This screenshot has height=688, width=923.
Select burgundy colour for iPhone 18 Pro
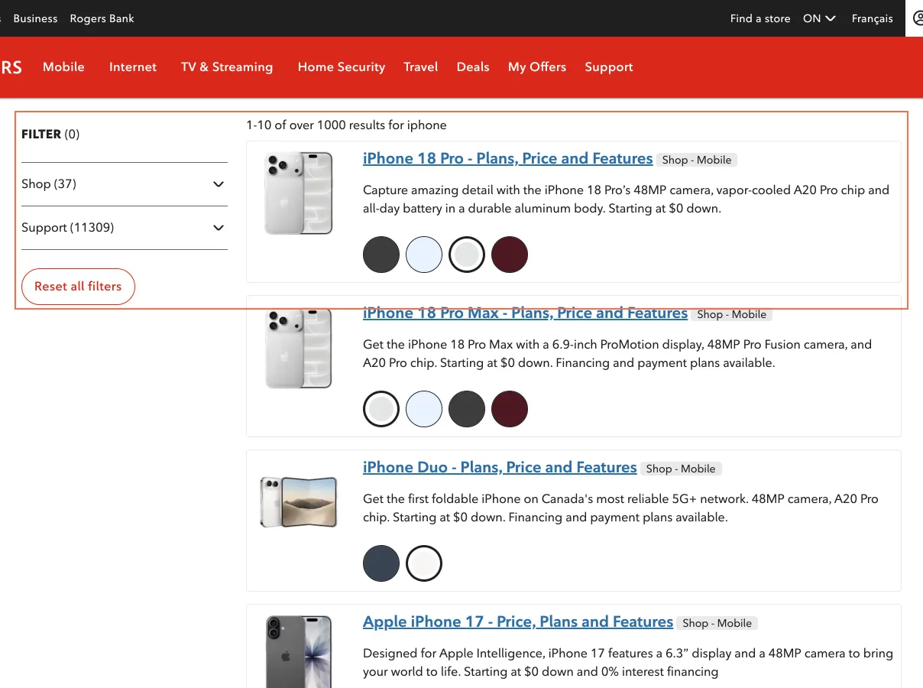tap(510, 255)
